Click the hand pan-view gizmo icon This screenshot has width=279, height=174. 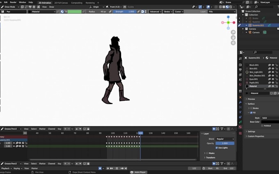coord(233,38)
